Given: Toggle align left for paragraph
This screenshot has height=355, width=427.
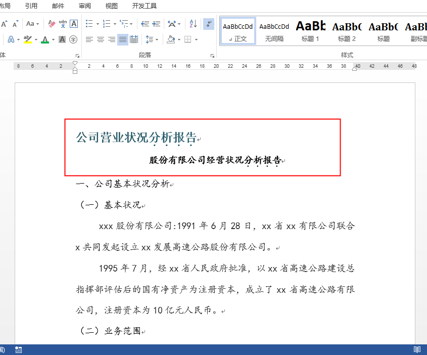Looking at the screenshot, I should click(89, 39).
